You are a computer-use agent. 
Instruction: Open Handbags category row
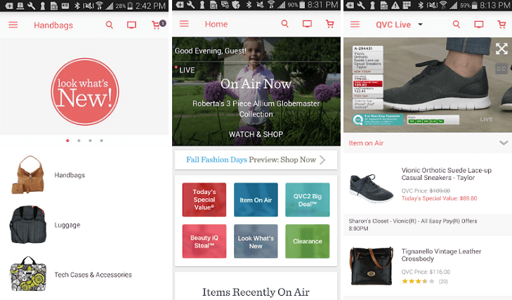[84, 175]
